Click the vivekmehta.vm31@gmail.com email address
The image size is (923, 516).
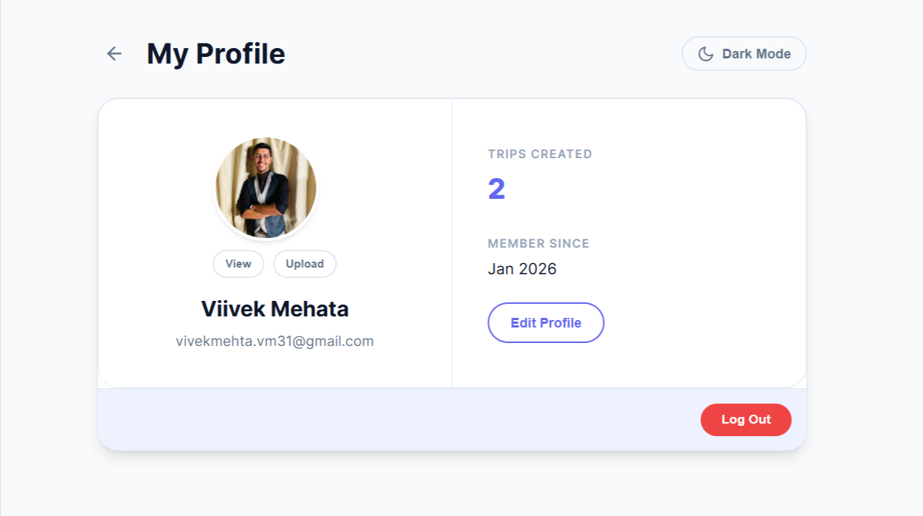[274, 342]
